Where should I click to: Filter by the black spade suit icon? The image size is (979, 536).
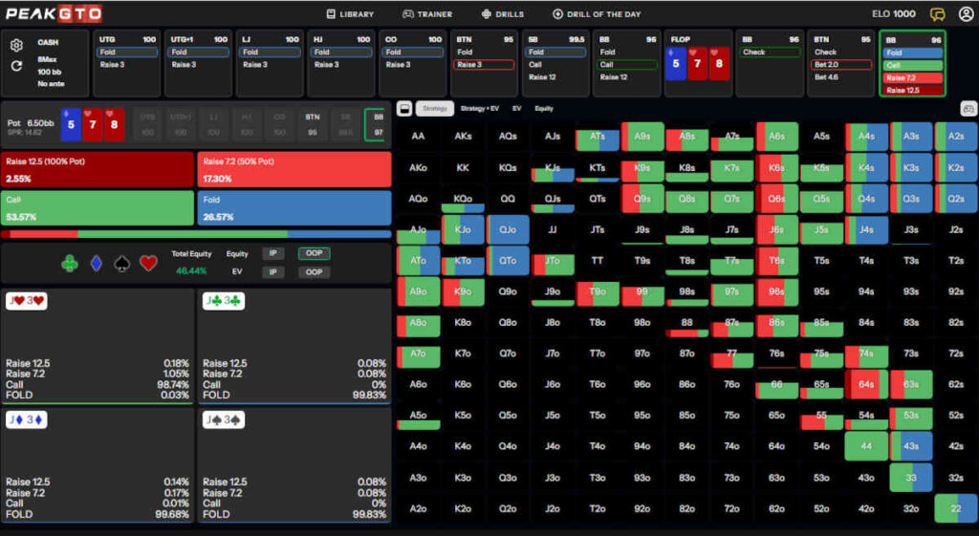click(121, 263)
